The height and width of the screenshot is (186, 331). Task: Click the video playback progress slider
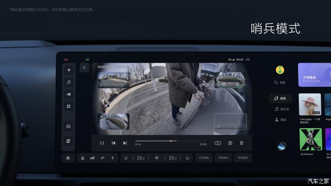(x=171, y=141)
